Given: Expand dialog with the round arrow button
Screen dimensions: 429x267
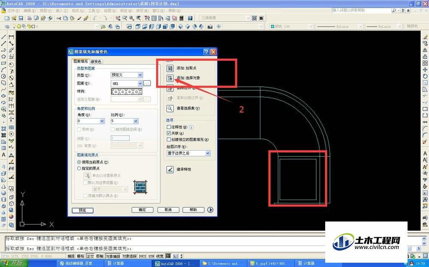Looking at the screenshot, I should pos(210,210).
